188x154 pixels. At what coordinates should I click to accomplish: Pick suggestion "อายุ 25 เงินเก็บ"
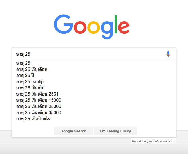tap(30, 88)
